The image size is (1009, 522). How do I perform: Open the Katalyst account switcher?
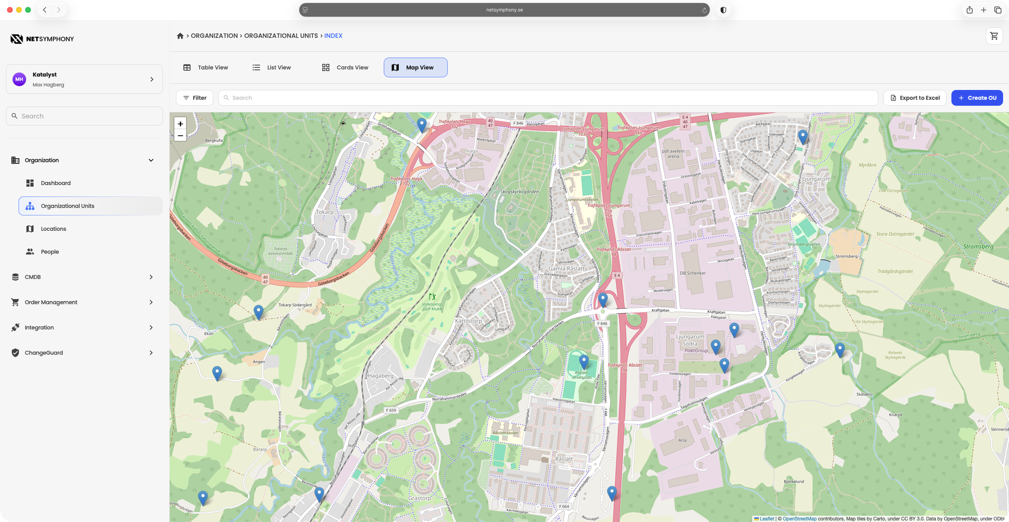(x=84, y=79)
